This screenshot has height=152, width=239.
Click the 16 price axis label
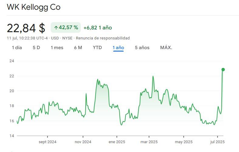click(12, 121)
